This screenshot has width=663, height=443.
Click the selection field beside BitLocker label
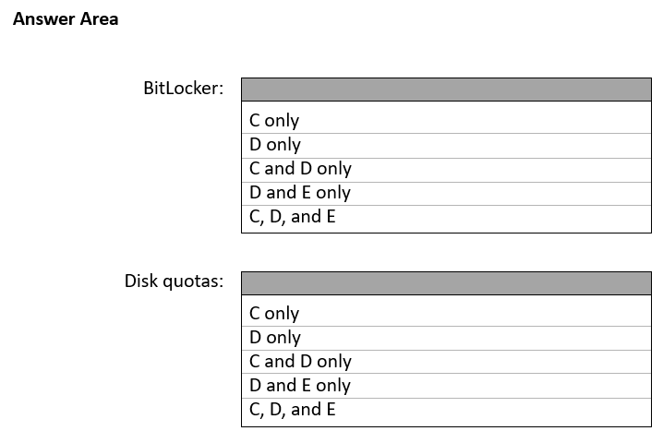click(446, 90)
